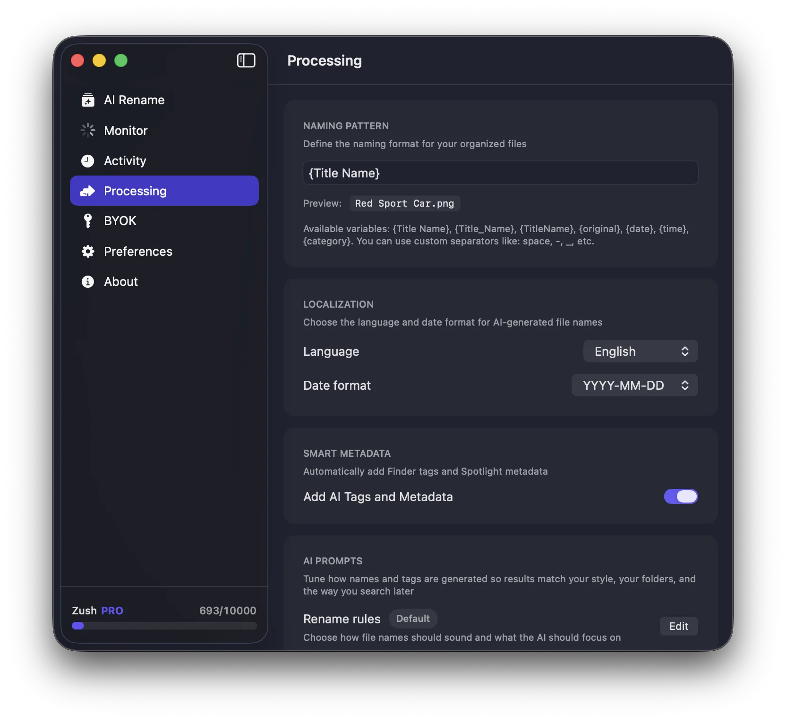The height and width of the screenshot is (721, 786).
Task: Click the Zush PRO usage progress bar
Action: pyautogui.click(x=164, y=626)
